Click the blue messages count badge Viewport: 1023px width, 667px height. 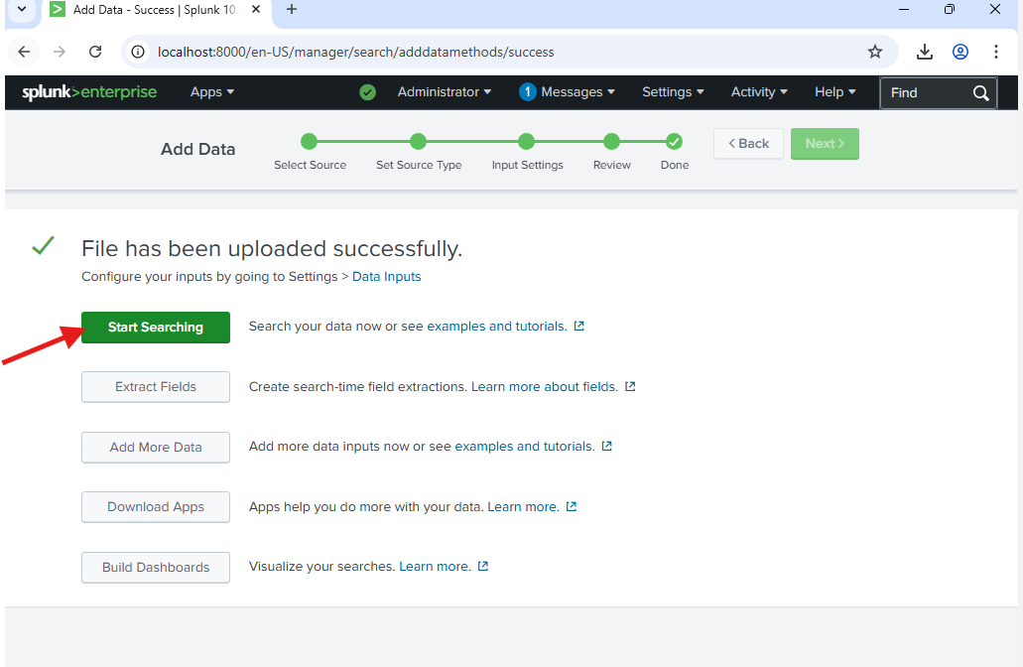pyautogui.click(x=527, y=92)
